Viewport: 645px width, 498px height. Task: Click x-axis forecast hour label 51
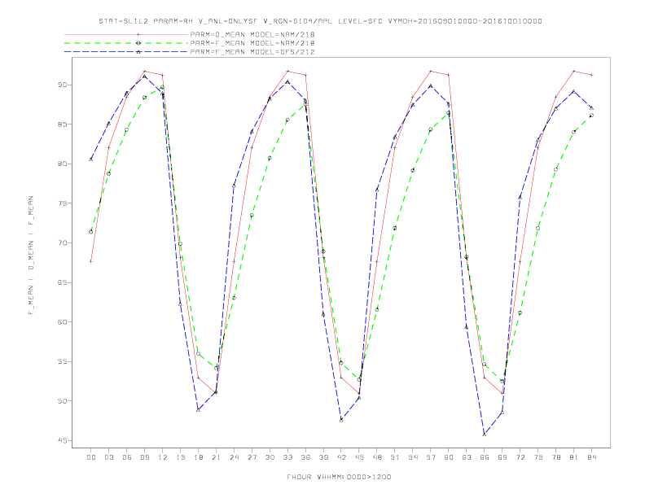pyautogui.click(x=395, y=457)
